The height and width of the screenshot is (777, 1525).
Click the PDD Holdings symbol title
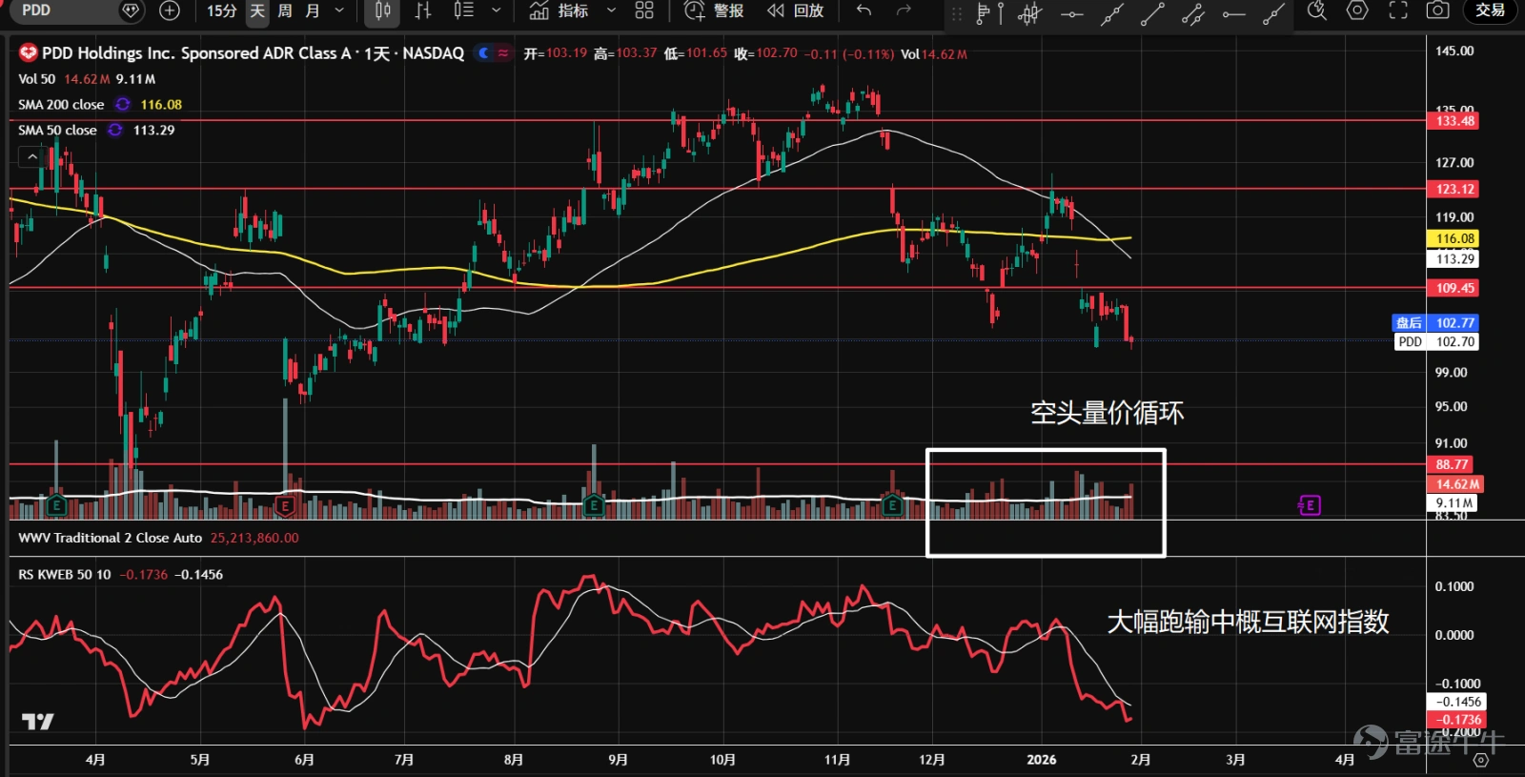click(253, 53)
